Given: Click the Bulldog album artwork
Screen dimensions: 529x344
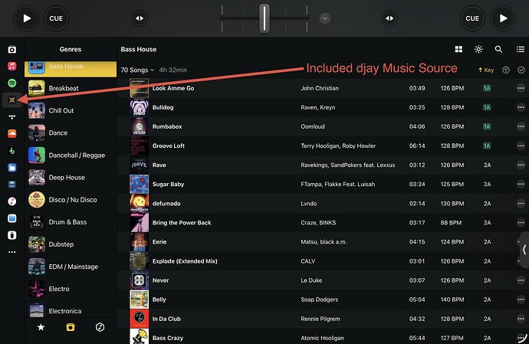Looking at the screenshot, I should tap(139, 107).
